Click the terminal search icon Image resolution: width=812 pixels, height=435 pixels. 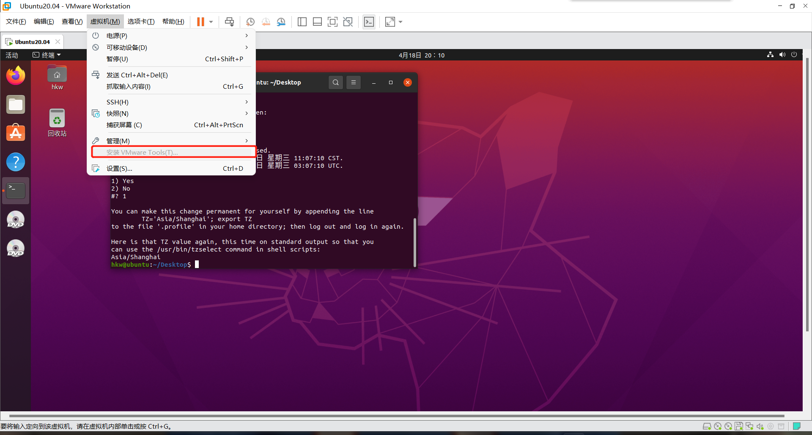click(335, 82)
